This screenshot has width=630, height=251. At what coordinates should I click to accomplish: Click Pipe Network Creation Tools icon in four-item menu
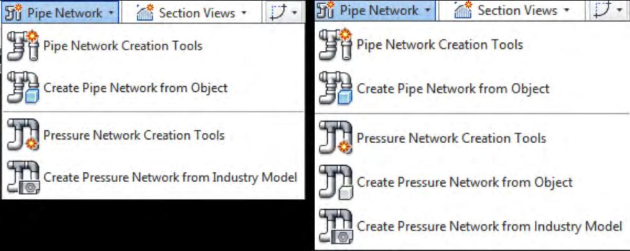point(23,46)
